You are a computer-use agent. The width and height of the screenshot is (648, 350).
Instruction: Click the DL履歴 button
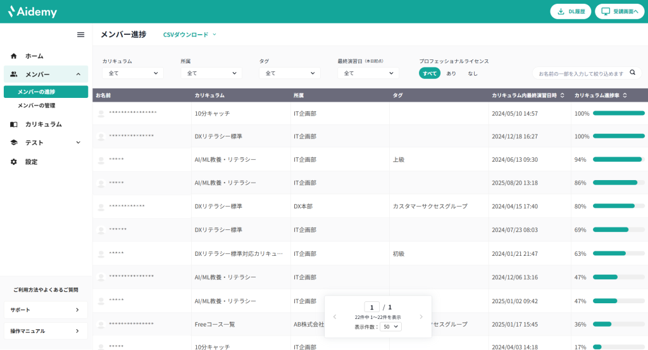571,11
